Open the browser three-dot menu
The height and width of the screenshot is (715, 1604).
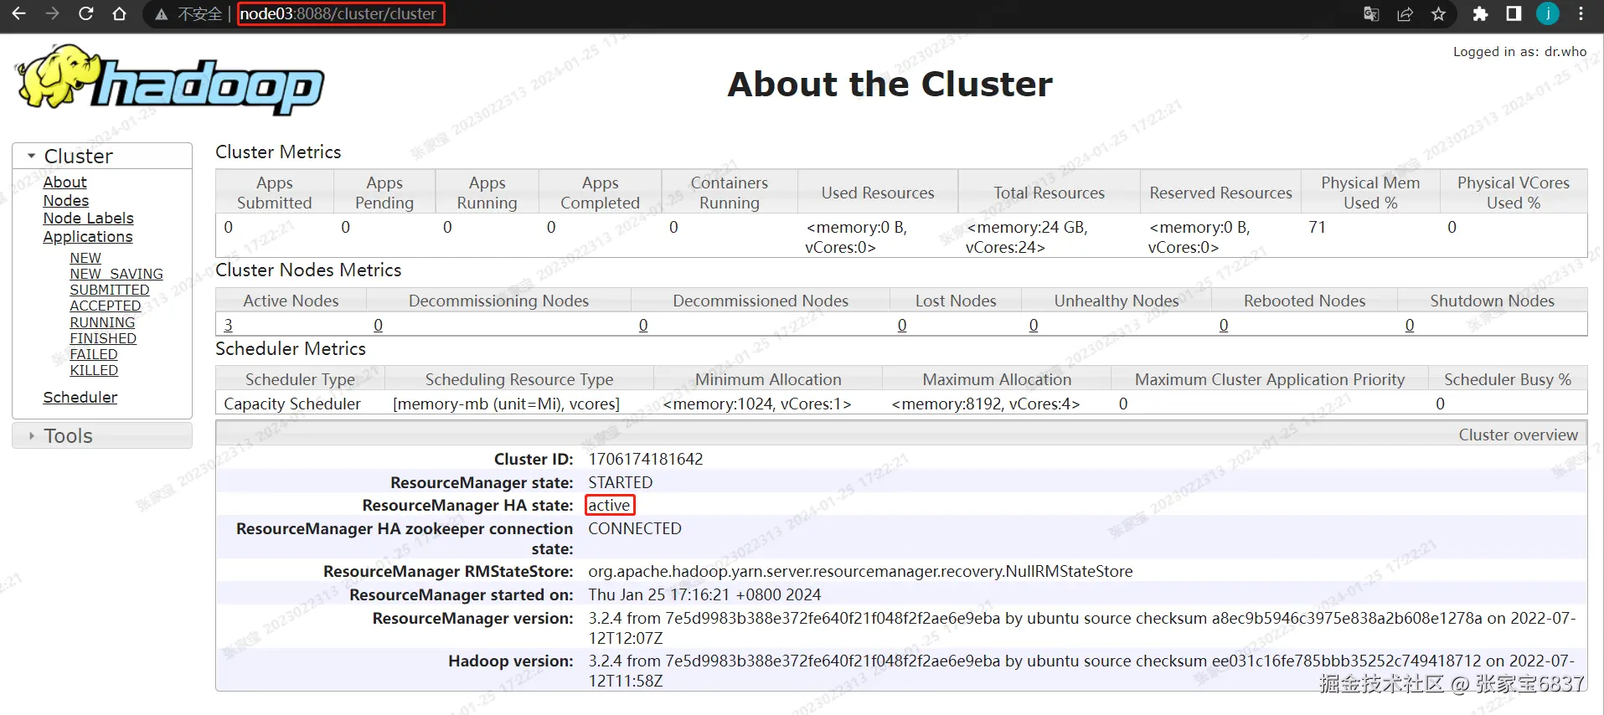1581,13
